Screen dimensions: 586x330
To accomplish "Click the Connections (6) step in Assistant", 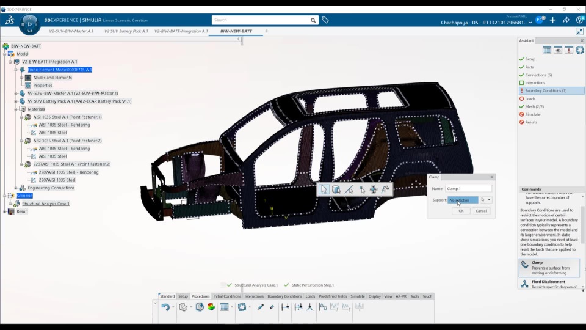I will pyautogui.click(x=538, y=75).
